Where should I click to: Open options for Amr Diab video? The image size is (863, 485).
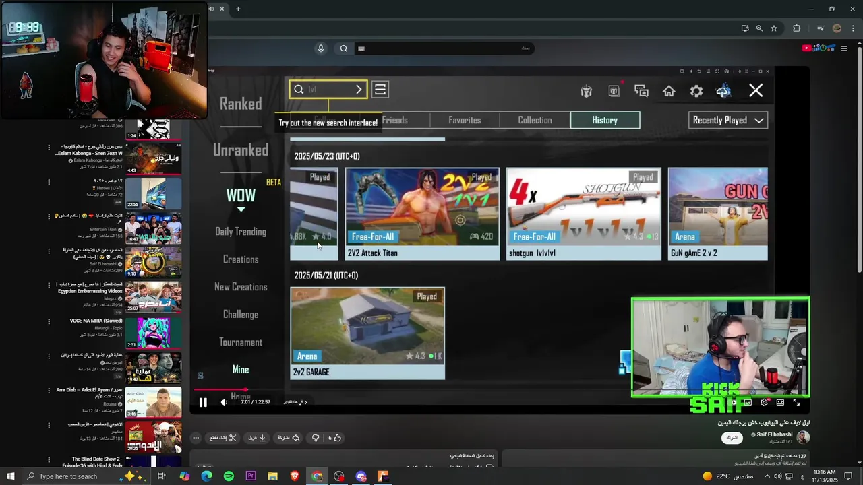point(49,391)
